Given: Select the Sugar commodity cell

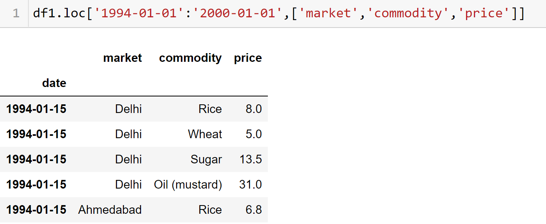Looking at the screenshot, I should pos(206,159).
